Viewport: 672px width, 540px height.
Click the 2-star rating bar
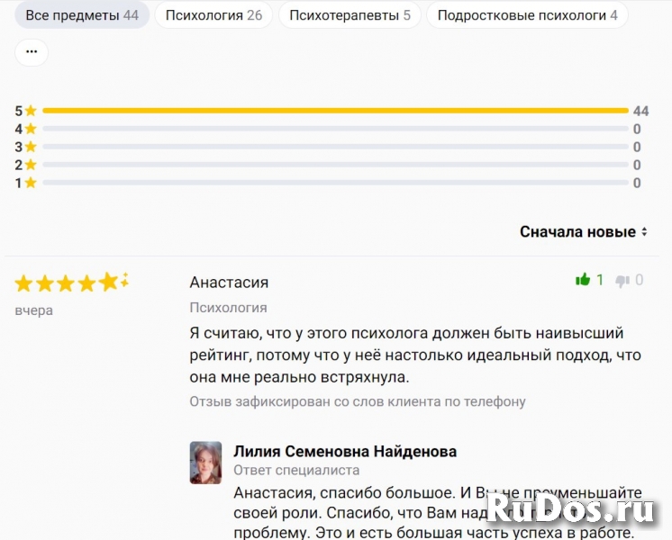[336, 165]
